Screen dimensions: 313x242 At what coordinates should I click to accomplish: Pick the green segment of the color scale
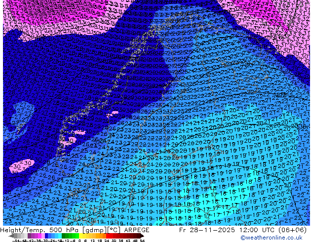pyautogui.click(x=70, y=236)
